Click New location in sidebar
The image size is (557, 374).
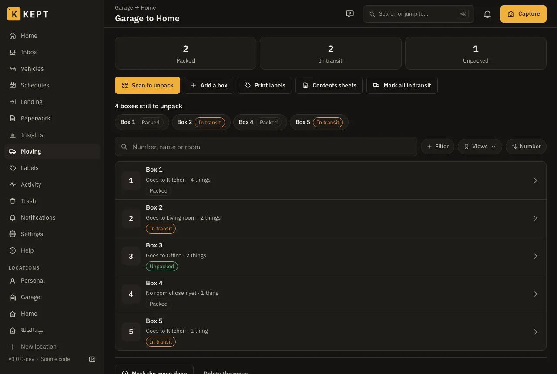pos(52,347)
